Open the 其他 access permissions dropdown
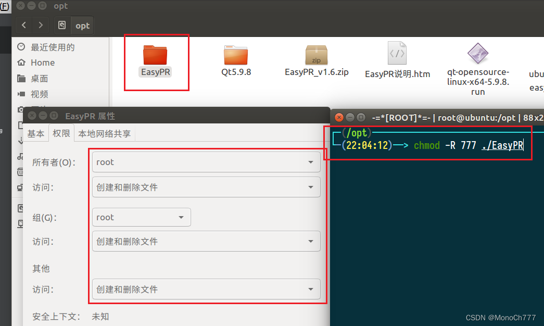Image resolution: width=544 pixels, height=326 pixels. tap(206, 289)
